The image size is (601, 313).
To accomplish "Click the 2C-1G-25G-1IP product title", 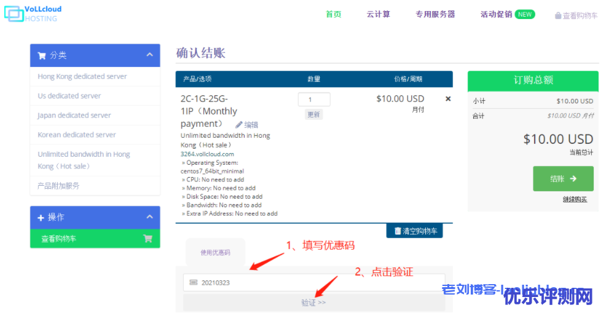I will [x=209, y=111].
